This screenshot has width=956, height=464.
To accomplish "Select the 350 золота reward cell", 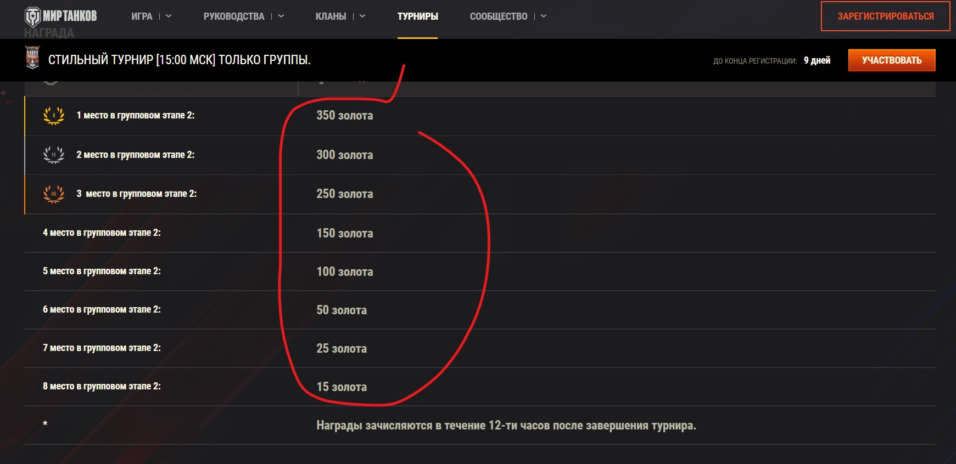I will tap(344, 116).
